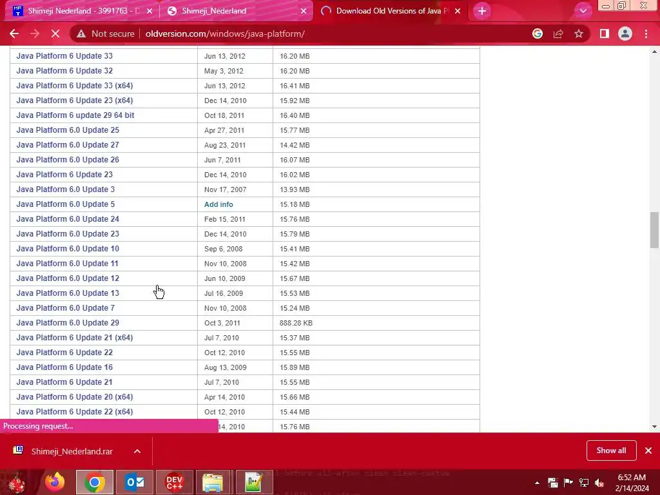Bookmark this page with the star
660x495 pixels.
[579, 34]
